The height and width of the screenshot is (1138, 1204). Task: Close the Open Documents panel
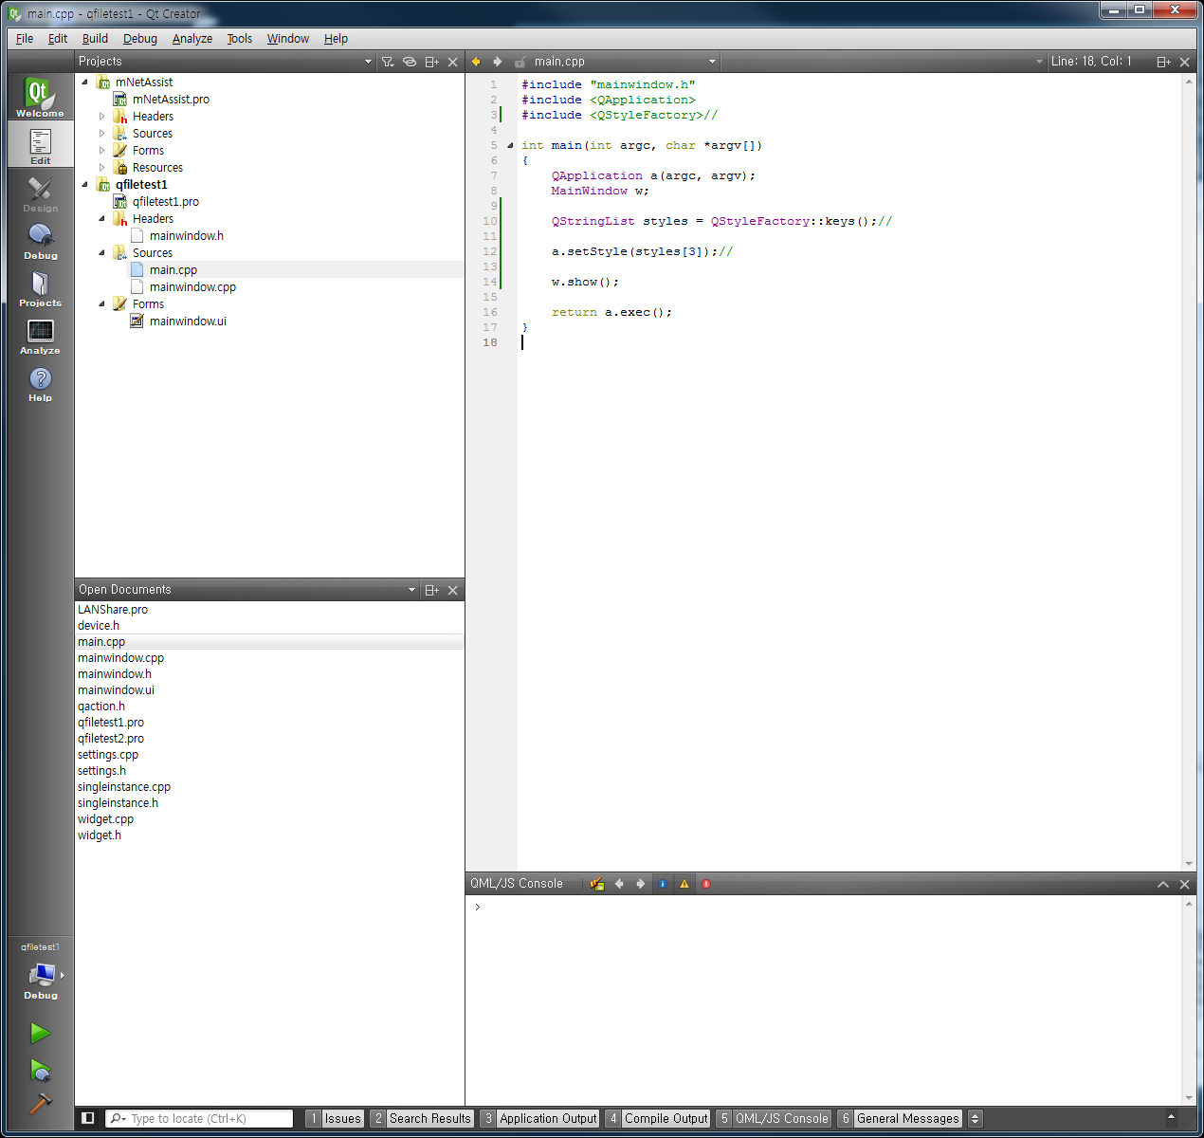click(453, 590)
